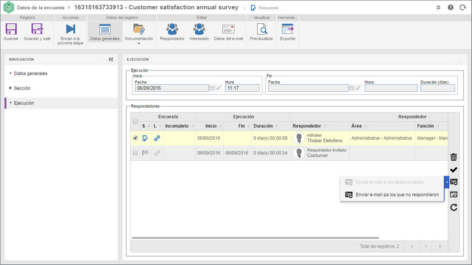Delete respondent with trash icon

click(x=454, y=157)
